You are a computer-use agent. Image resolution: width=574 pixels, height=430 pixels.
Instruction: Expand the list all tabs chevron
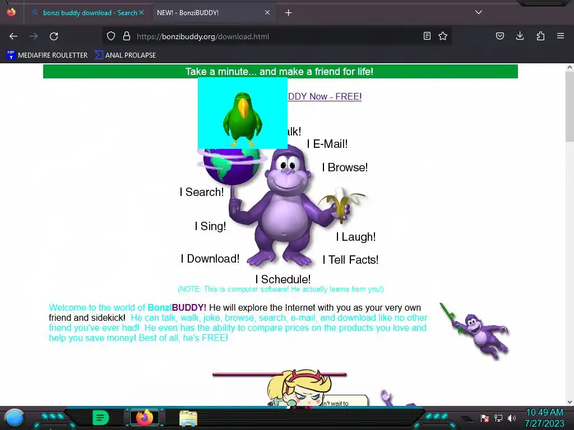coord(479,12)
